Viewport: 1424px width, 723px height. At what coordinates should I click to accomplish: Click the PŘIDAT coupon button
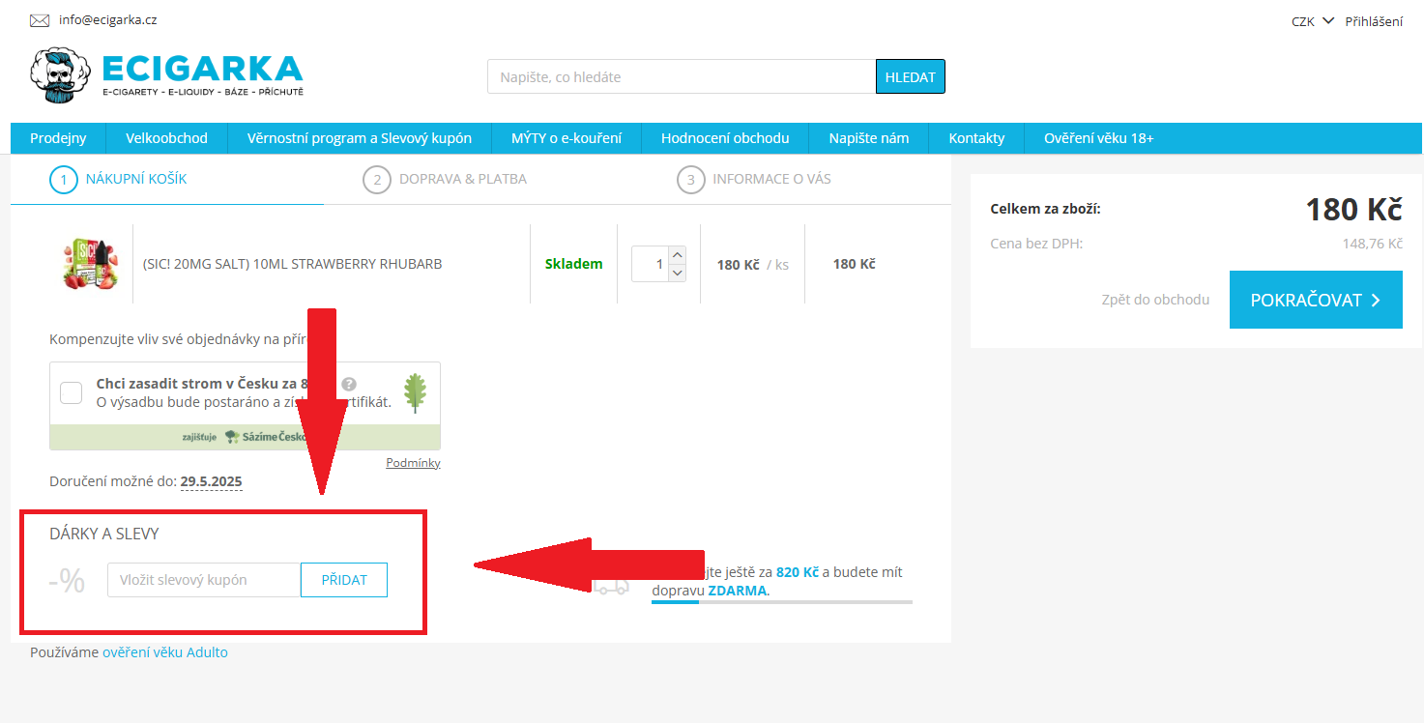344,580
